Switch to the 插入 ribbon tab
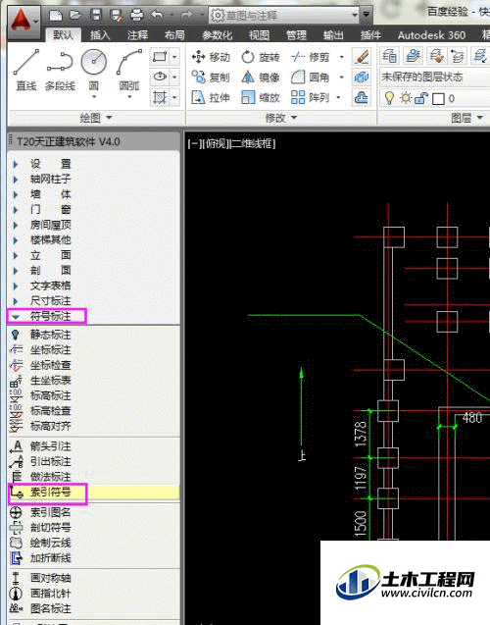 pos(100,35)
